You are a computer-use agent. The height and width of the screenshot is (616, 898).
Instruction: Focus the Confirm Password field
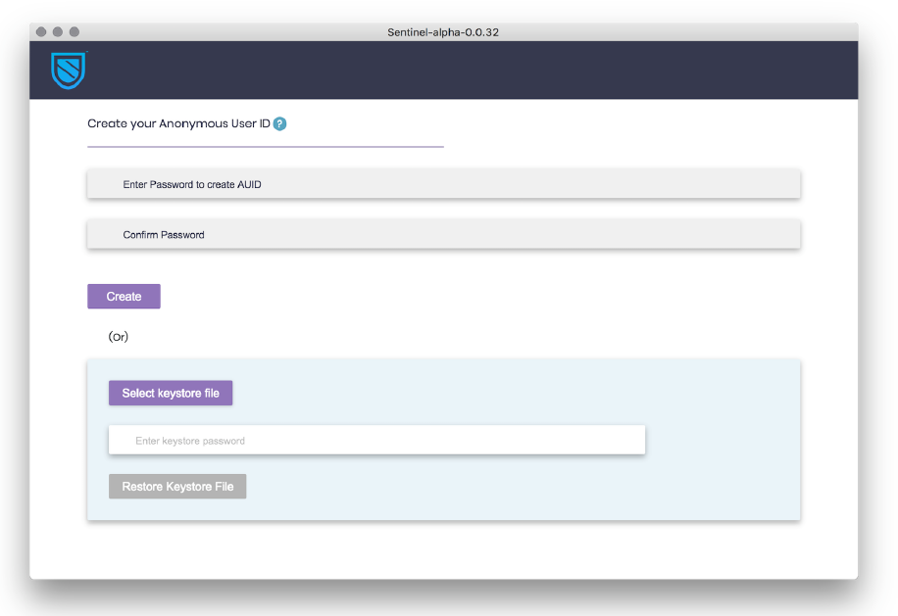coord(443,234)
